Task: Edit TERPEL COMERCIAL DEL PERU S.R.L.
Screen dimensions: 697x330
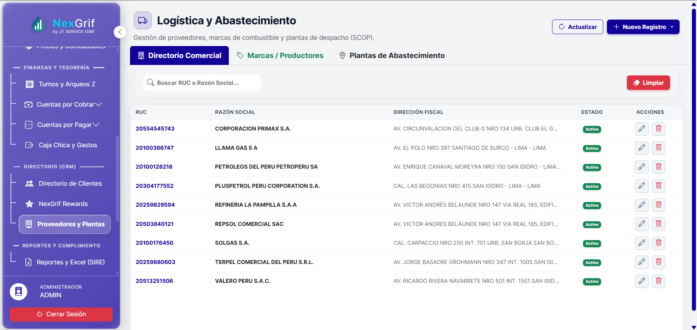Action: [641, 262]
